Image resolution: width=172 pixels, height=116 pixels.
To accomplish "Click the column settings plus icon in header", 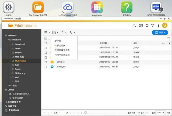I will (170, 43).
